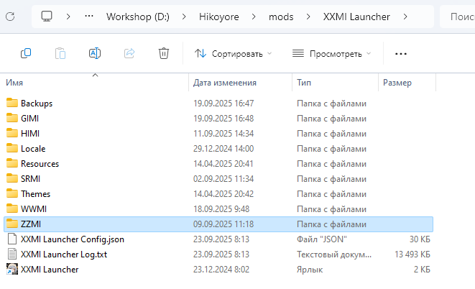475x289 pixels.
Task: Select the Locale folder icon
Action: click(12, 148)
